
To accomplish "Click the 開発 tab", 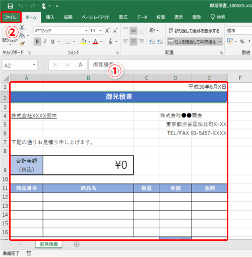I will click(197, 17).
